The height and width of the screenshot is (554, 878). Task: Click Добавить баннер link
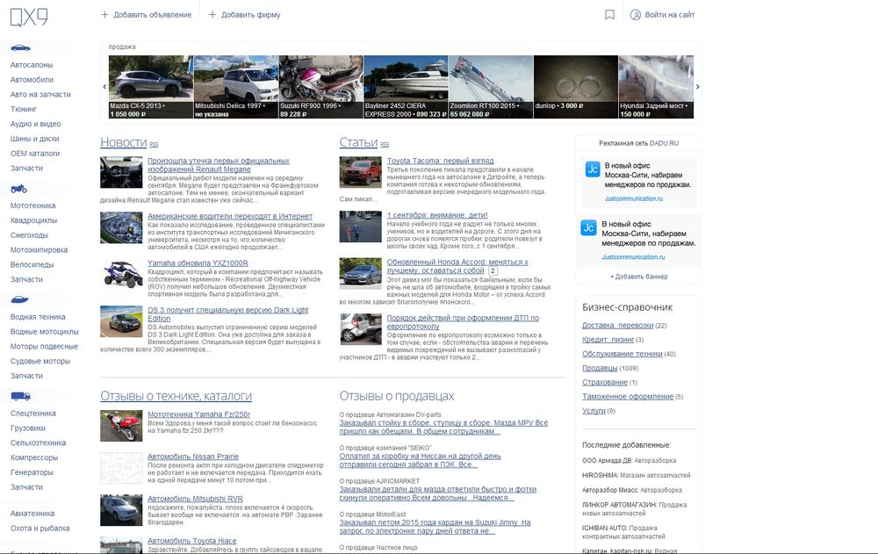639,277
